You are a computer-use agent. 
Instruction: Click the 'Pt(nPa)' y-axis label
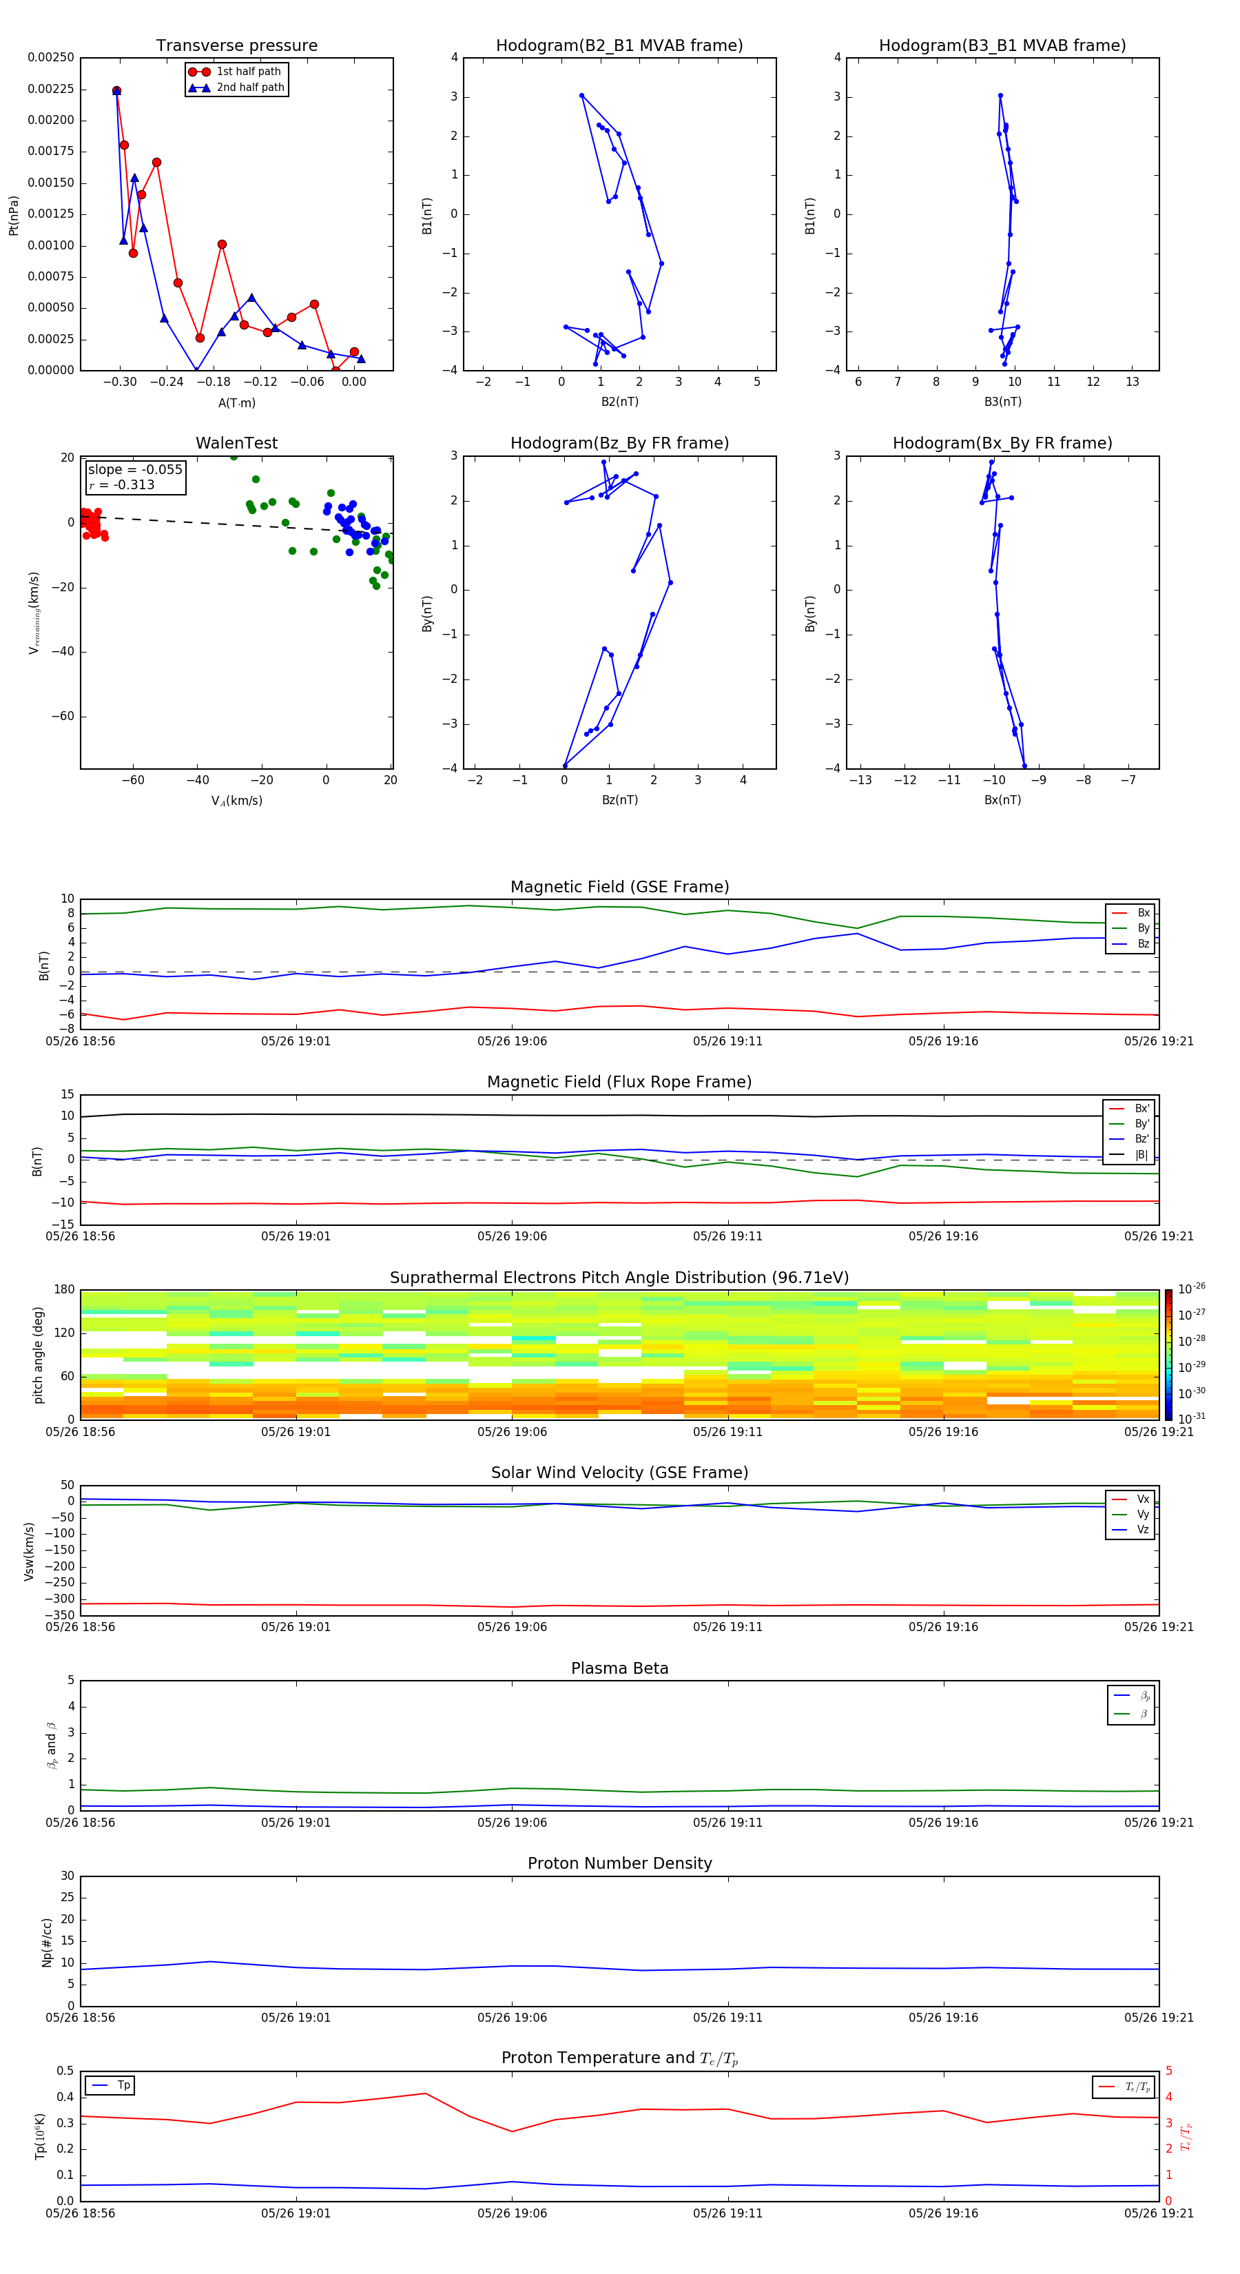pyautogui.click(x=13, y=214)
